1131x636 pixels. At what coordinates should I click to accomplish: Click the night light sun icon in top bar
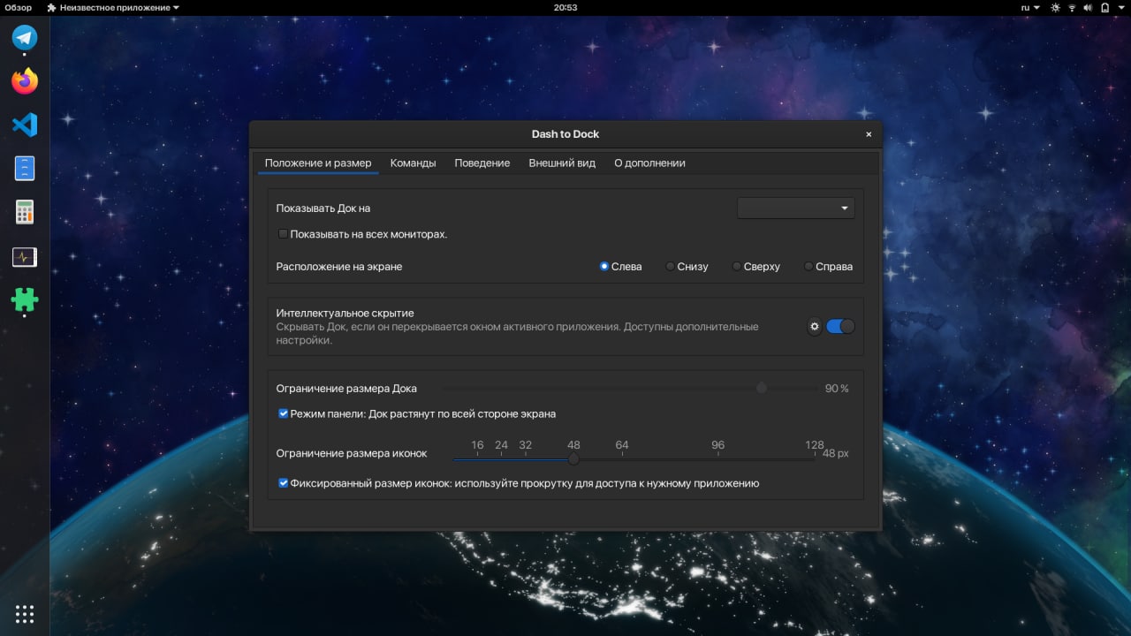coord(1054,7)
